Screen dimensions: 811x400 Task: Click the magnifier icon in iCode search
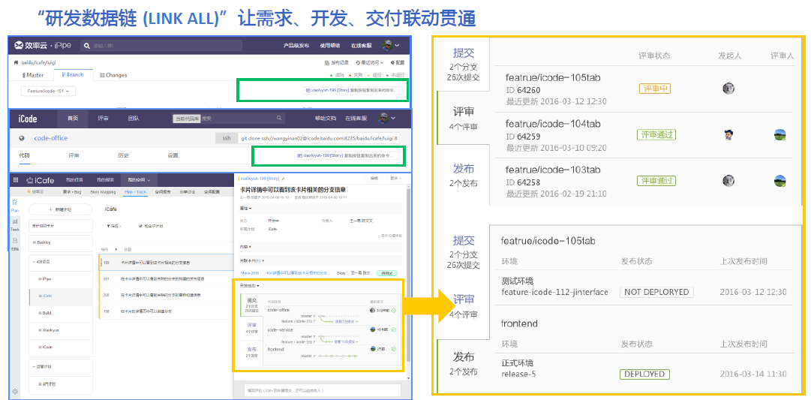coord(280,119)
